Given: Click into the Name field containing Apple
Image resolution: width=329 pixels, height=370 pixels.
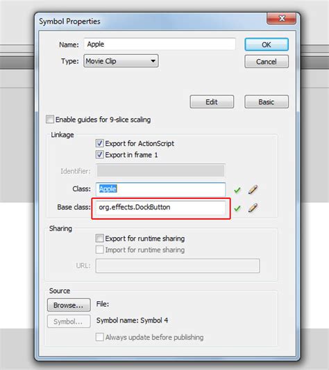Looking at the screenshot, I should click(160, 44).
